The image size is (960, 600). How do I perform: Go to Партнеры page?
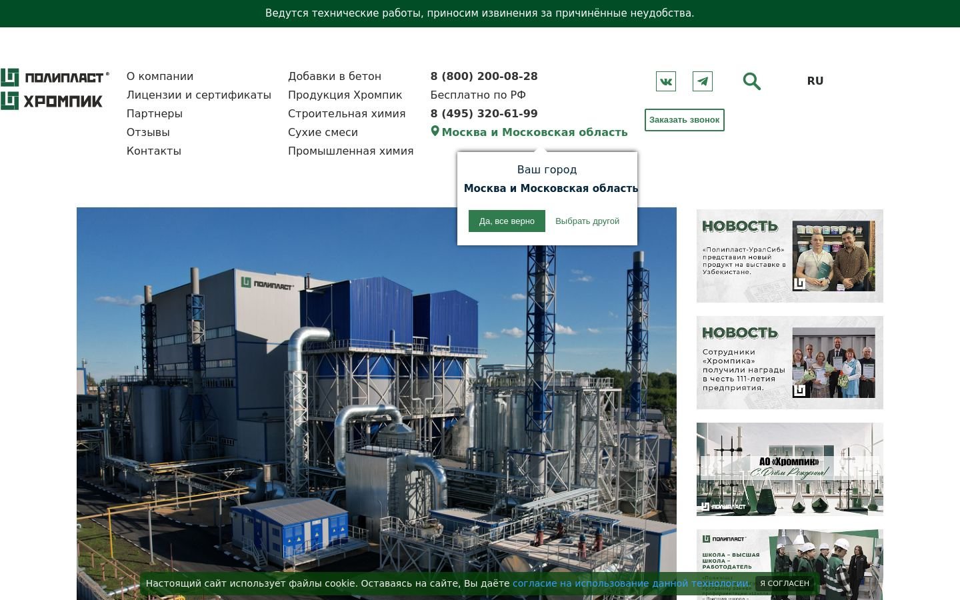tap(155, 113)
